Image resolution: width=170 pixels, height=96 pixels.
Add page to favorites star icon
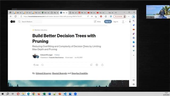click(x=96, y=17)
